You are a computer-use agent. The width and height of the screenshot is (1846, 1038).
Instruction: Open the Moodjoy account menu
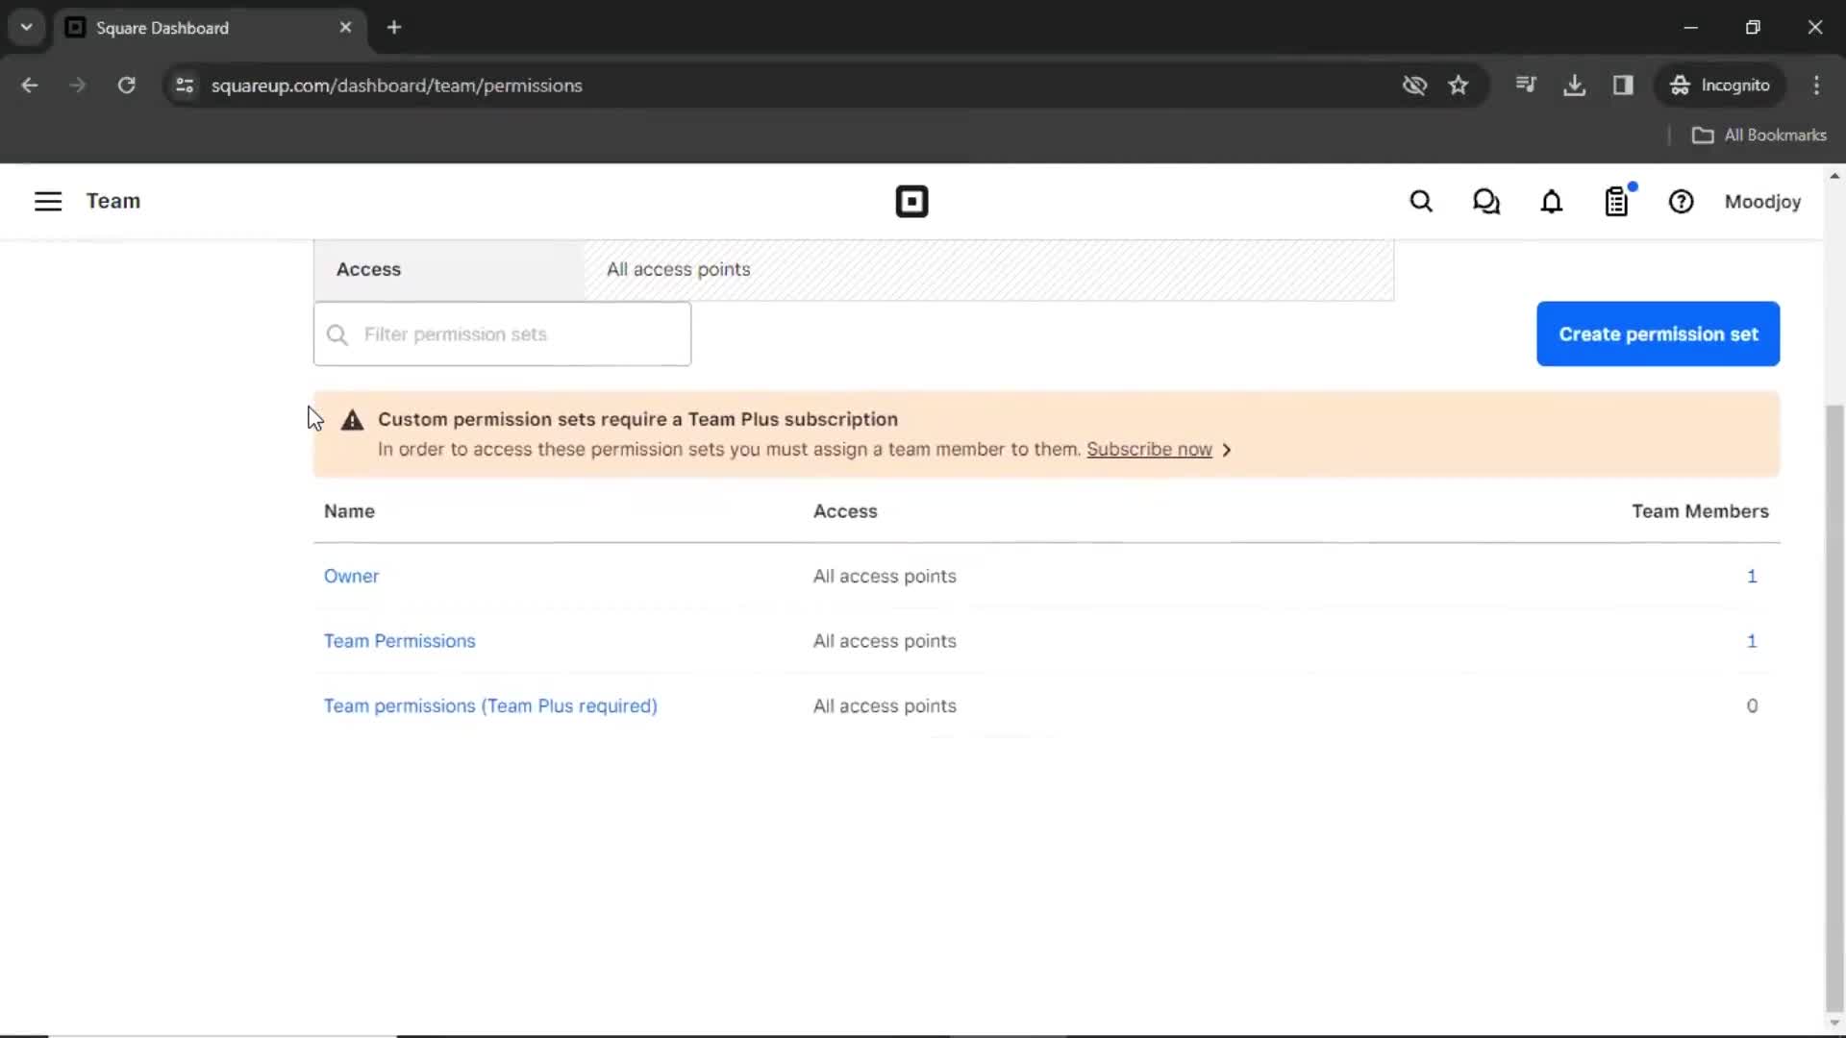[1761, 202]
